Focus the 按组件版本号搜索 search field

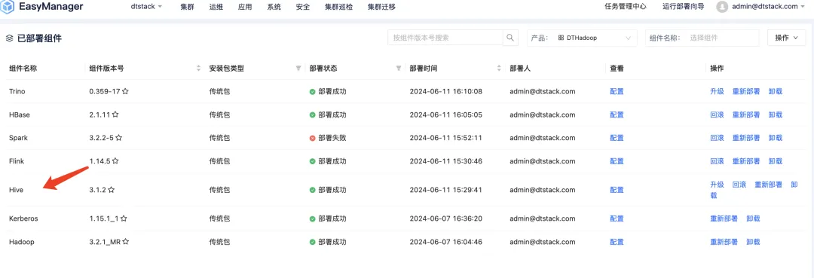coord(445,38)
